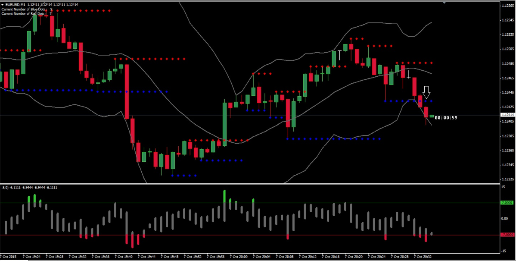
Task: Click the 1.12485 price scale label
Action: pyautogui.click(x=508, y=63)
